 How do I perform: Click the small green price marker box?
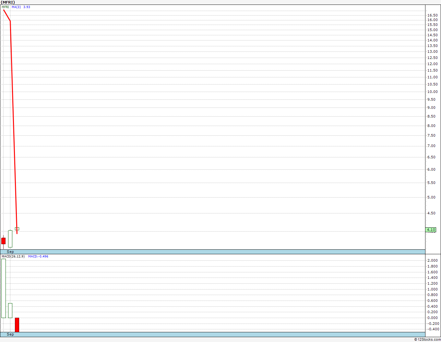(17, 229)
